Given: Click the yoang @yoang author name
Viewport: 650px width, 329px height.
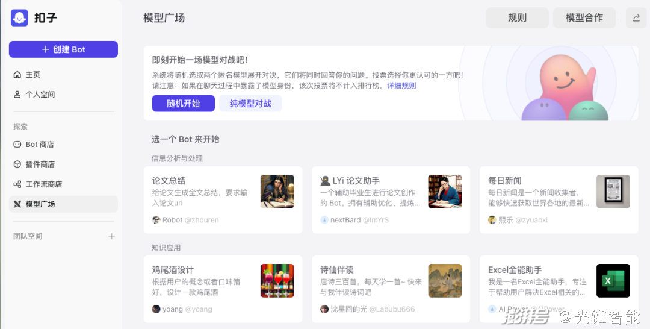Looking at the screenshot, I should click(187, 309).
